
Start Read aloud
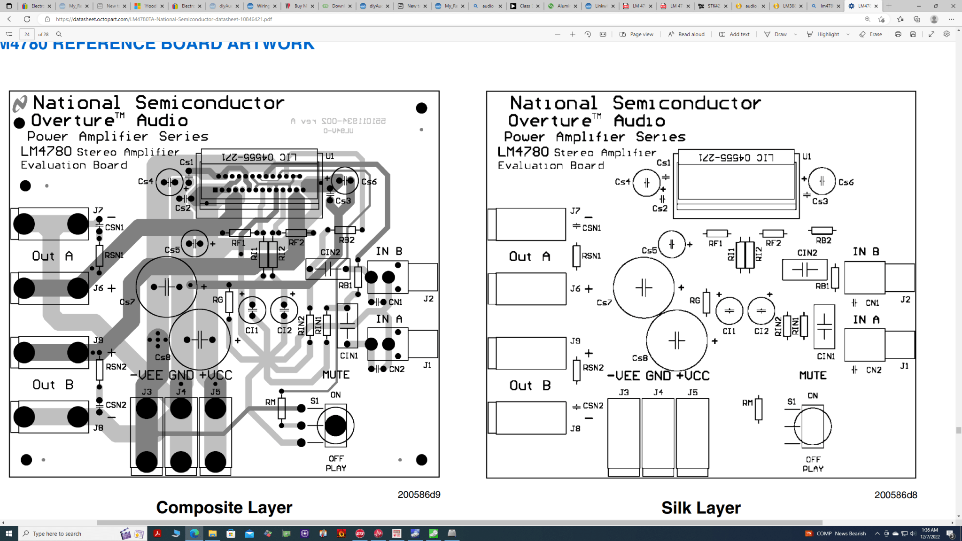click(x=686, y=34)
